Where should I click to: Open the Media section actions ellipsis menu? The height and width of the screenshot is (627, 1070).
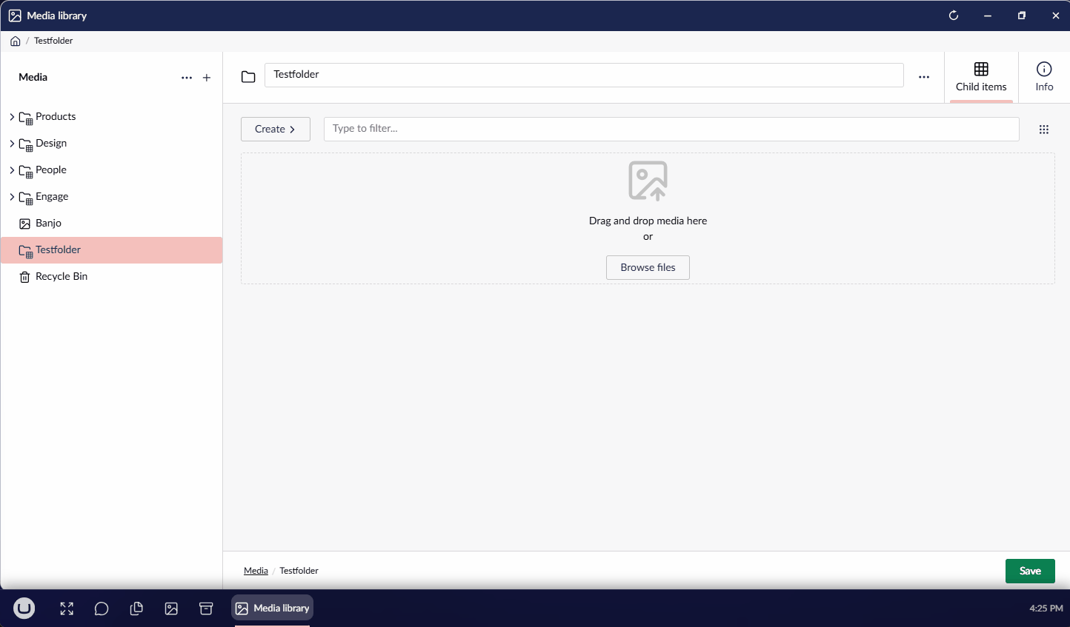[187, 78]
